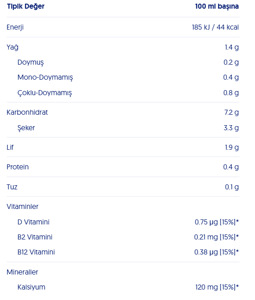Click the Karbonhidrat row label

pyautogui.click(x=27, y=112)
